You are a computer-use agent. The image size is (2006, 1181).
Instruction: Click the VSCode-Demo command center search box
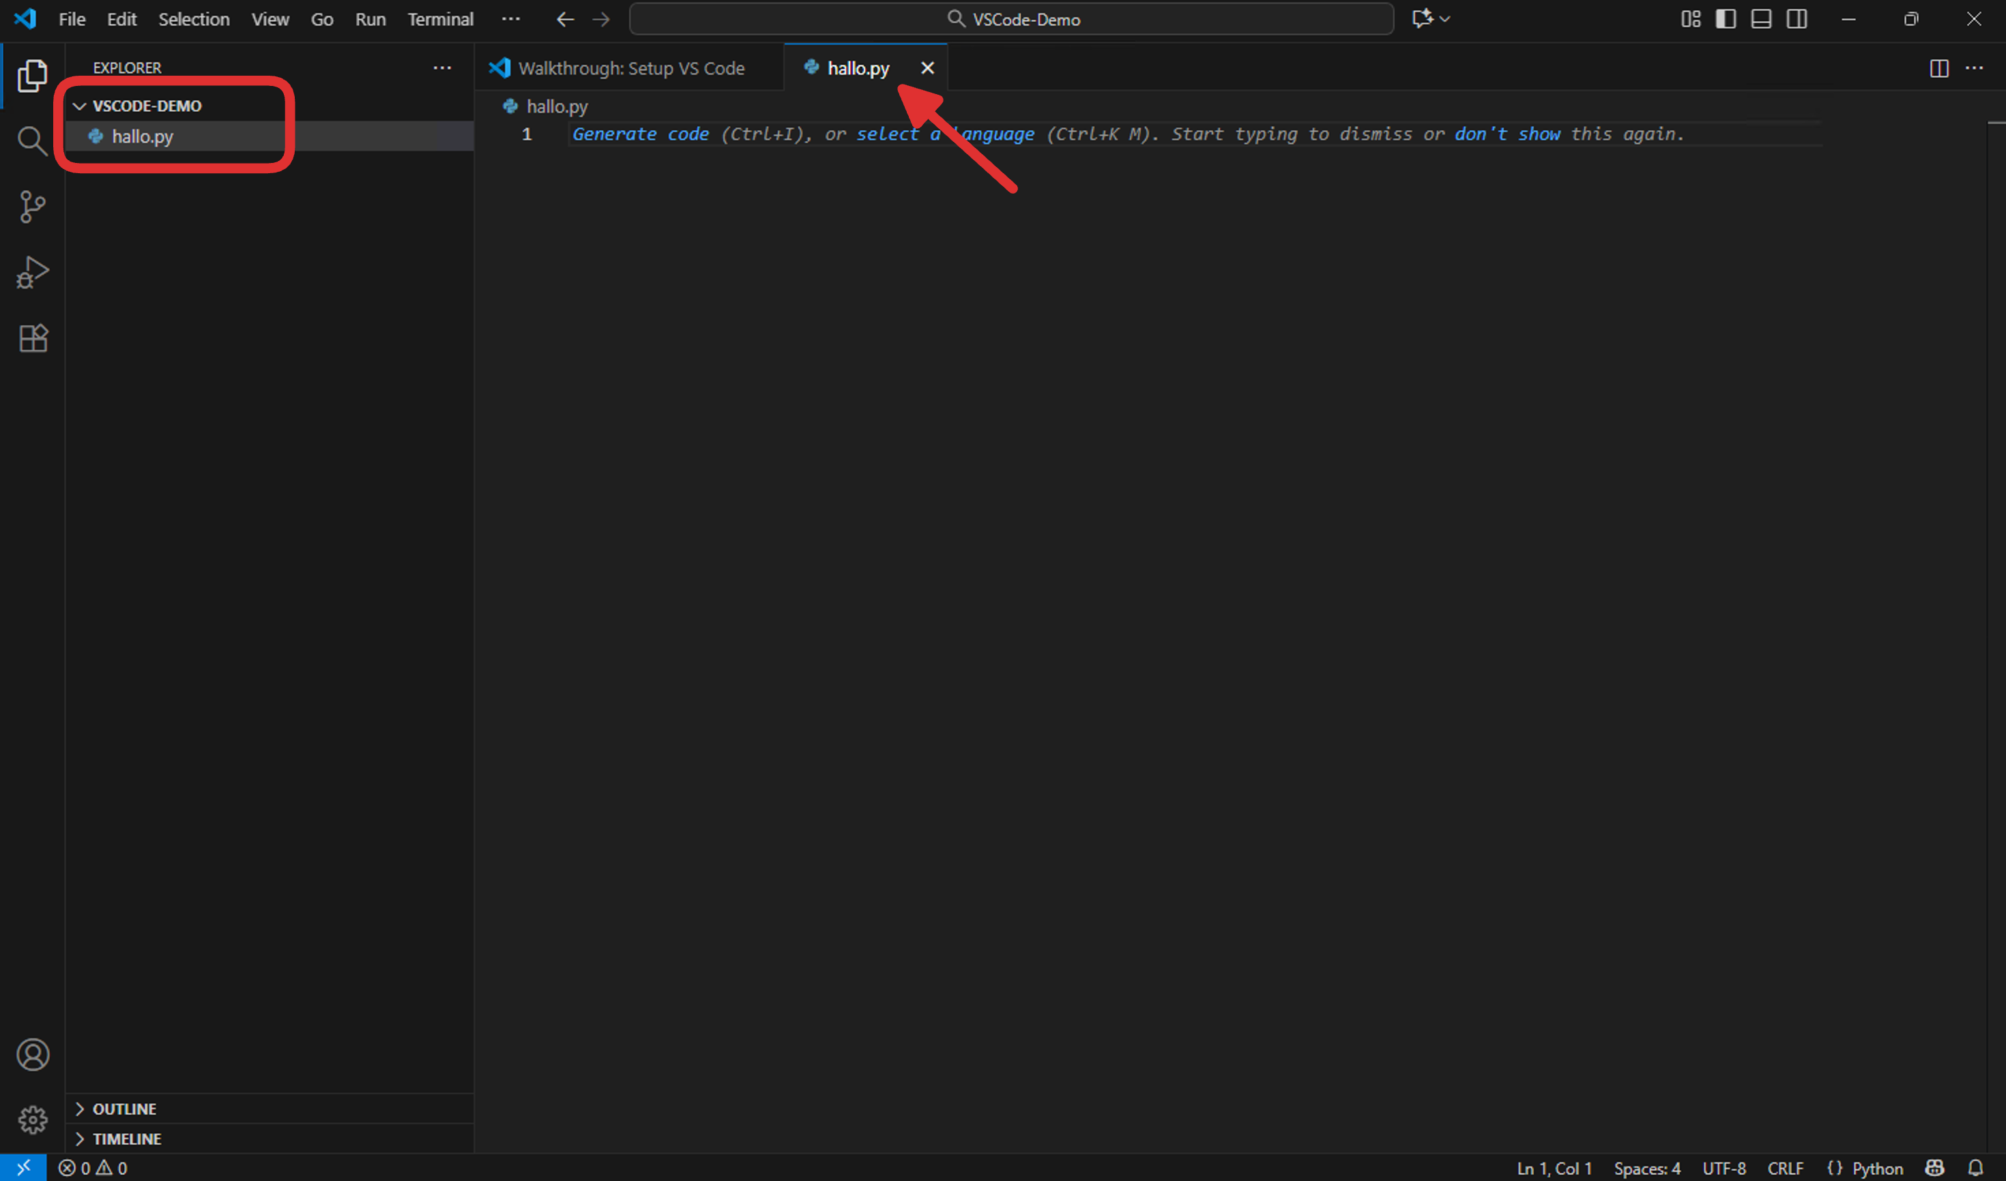point(1011,19)
